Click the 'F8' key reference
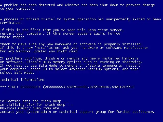 coord(45,69)
